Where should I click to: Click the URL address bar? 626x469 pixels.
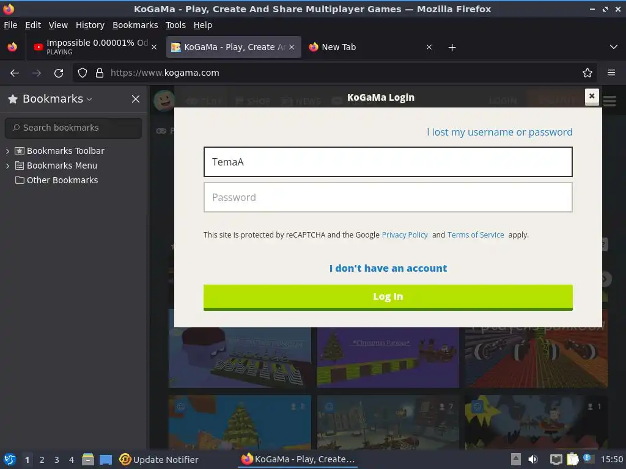click(x=334, y=73)
